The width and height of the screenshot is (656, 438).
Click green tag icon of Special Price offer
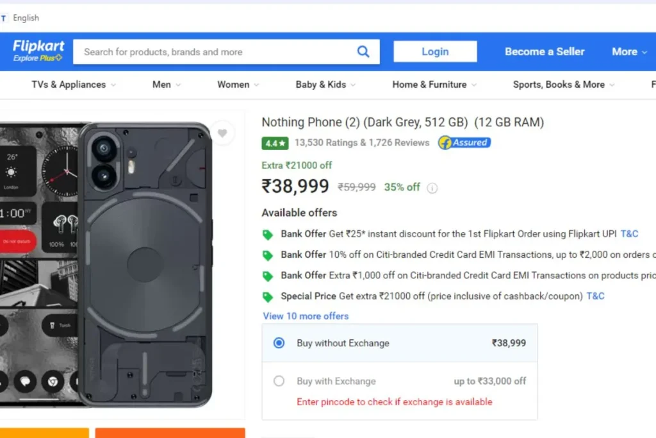click(268, 297)
